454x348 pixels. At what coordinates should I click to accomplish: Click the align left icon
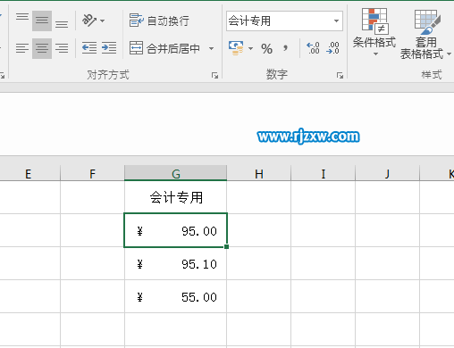click(x=22, y=48)
